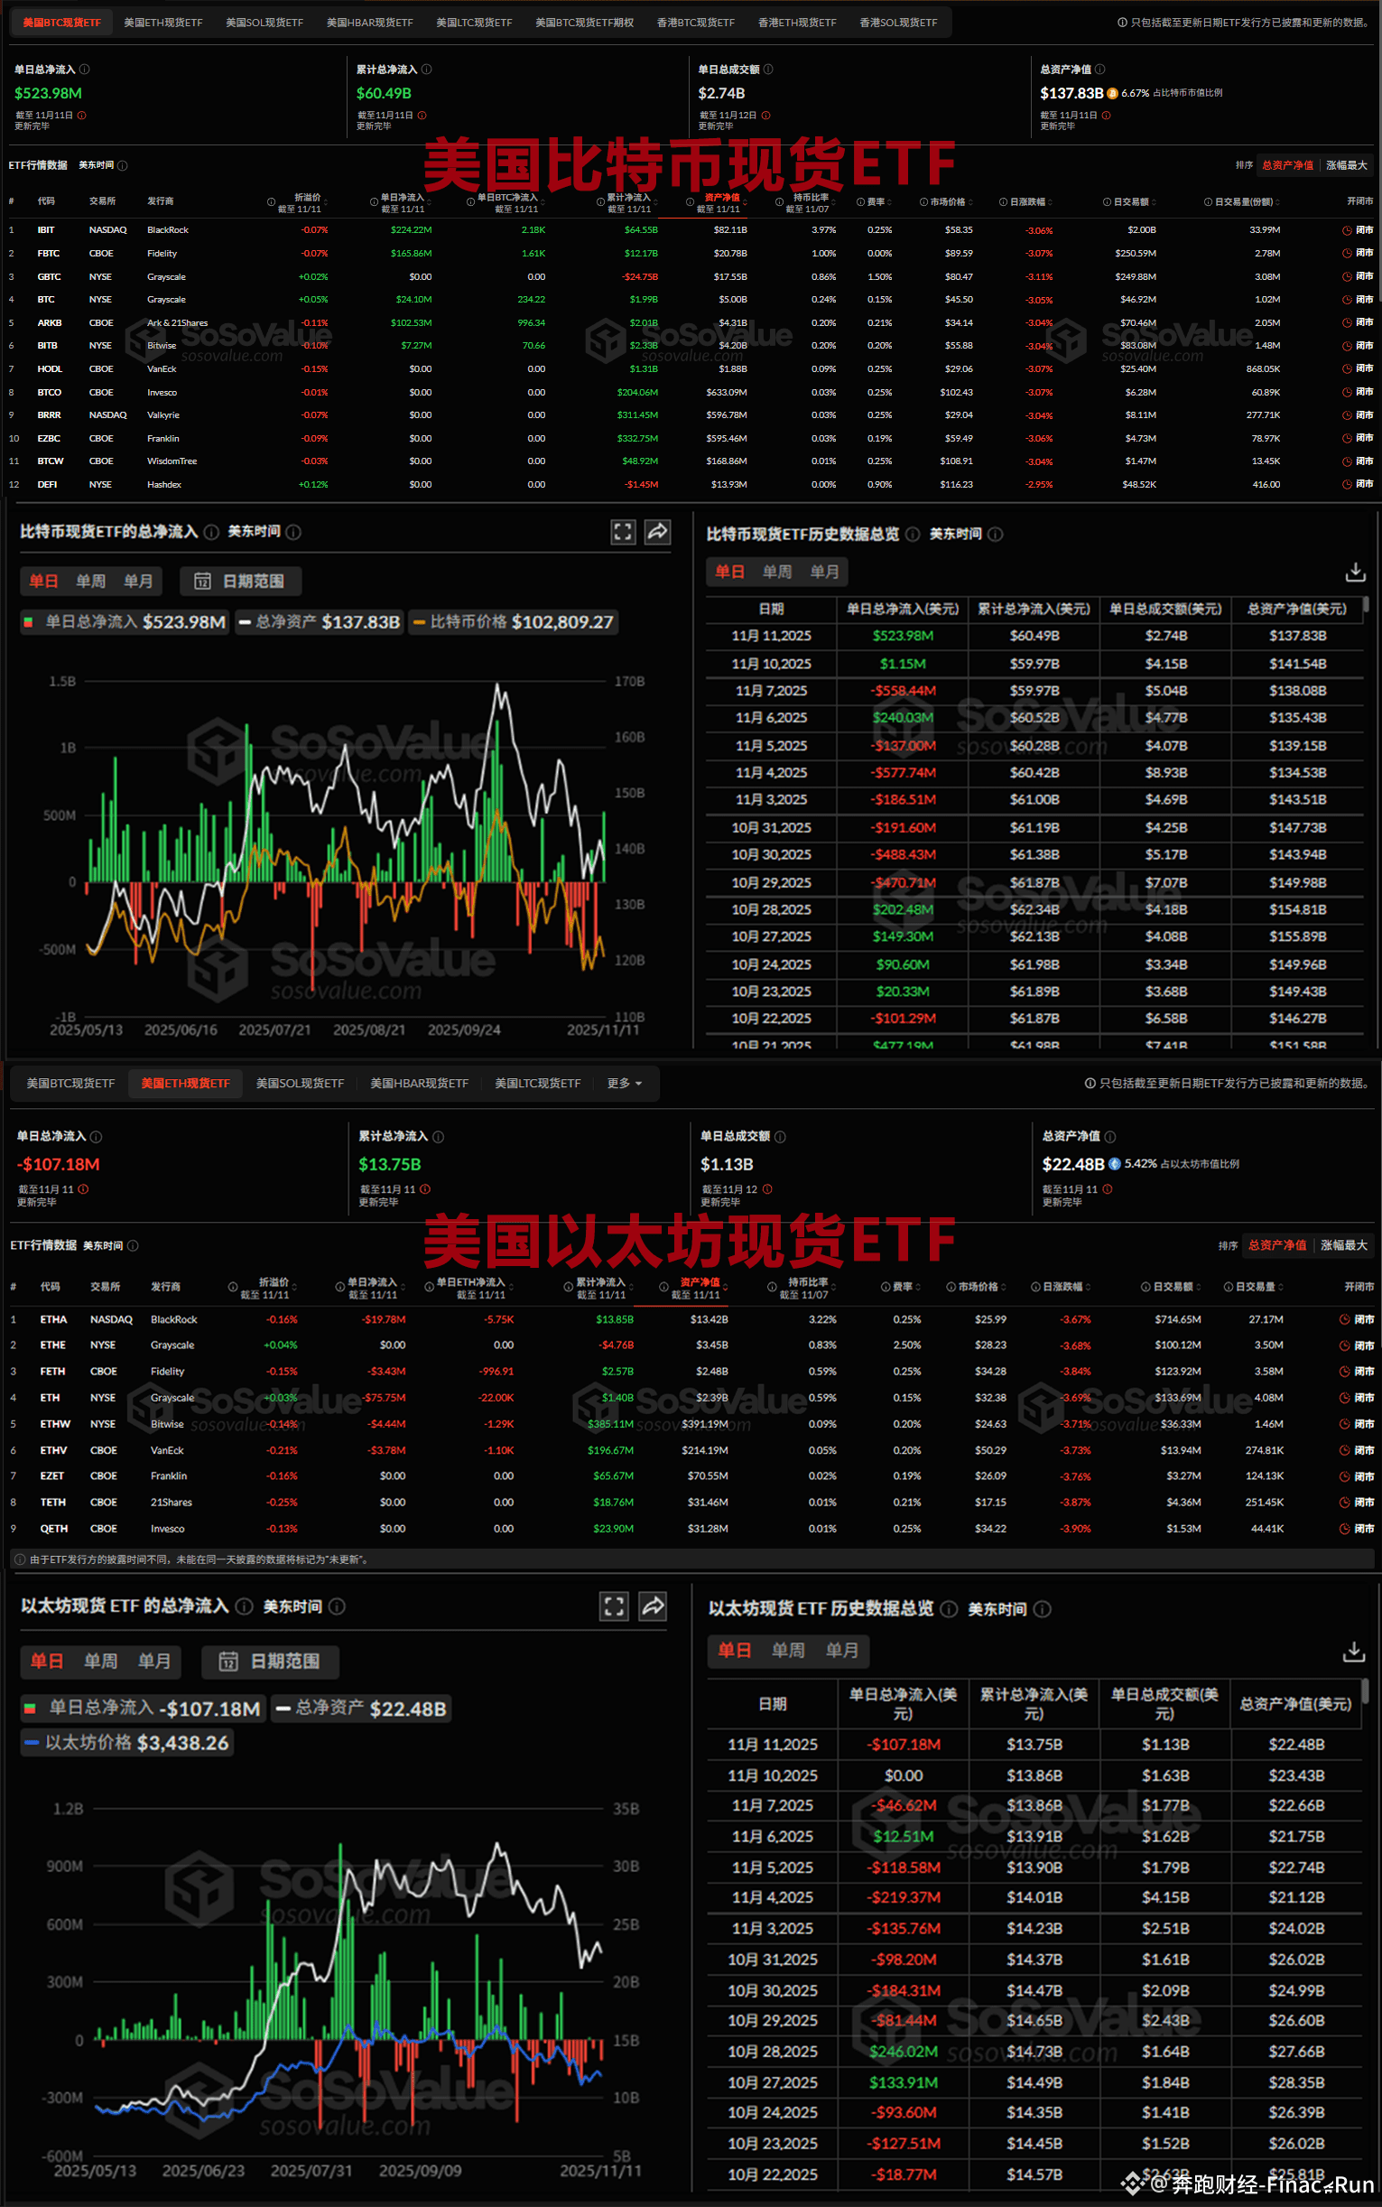Download the Ethereum ETF history data table
Screen dimensions: 1382x2207
point(1354,1651)
